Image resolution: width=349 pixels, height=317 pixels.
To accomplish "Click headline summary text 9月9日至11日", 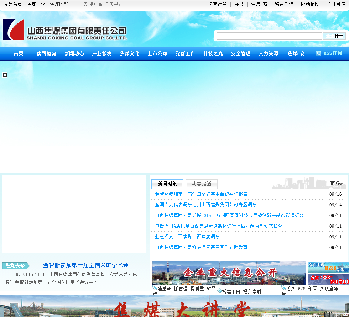I will pos(71,278).
